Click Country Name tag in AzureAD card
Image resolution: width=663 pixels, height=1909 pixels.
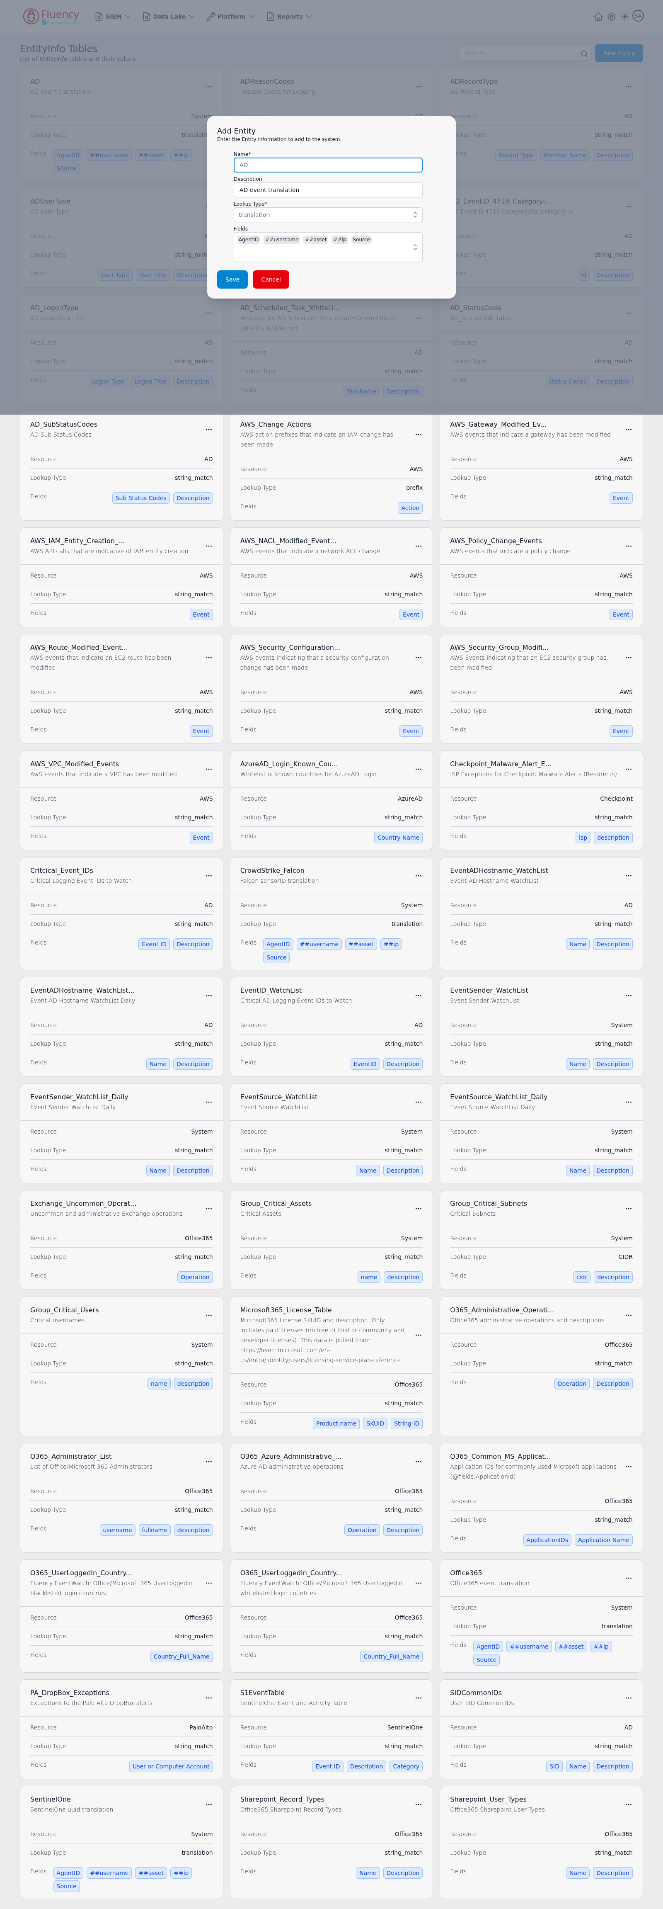[398, 838]
